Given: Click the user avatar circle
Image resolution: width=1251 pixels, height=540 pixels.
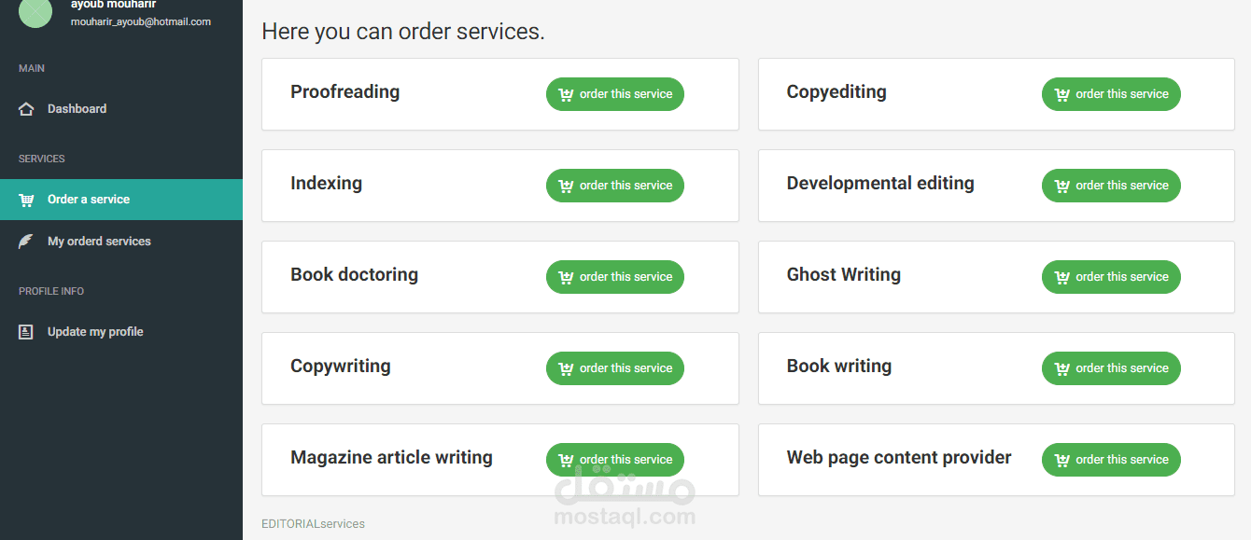Looking at the screenshot, I should [x=35, y=11].
